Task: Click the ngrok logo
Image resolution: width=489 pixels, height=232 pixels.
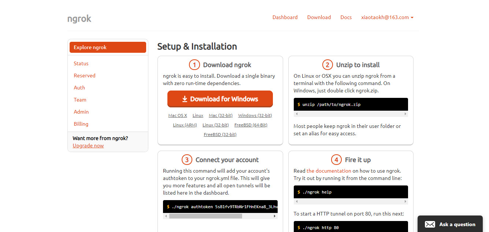Action: click(x=79, y=18)
